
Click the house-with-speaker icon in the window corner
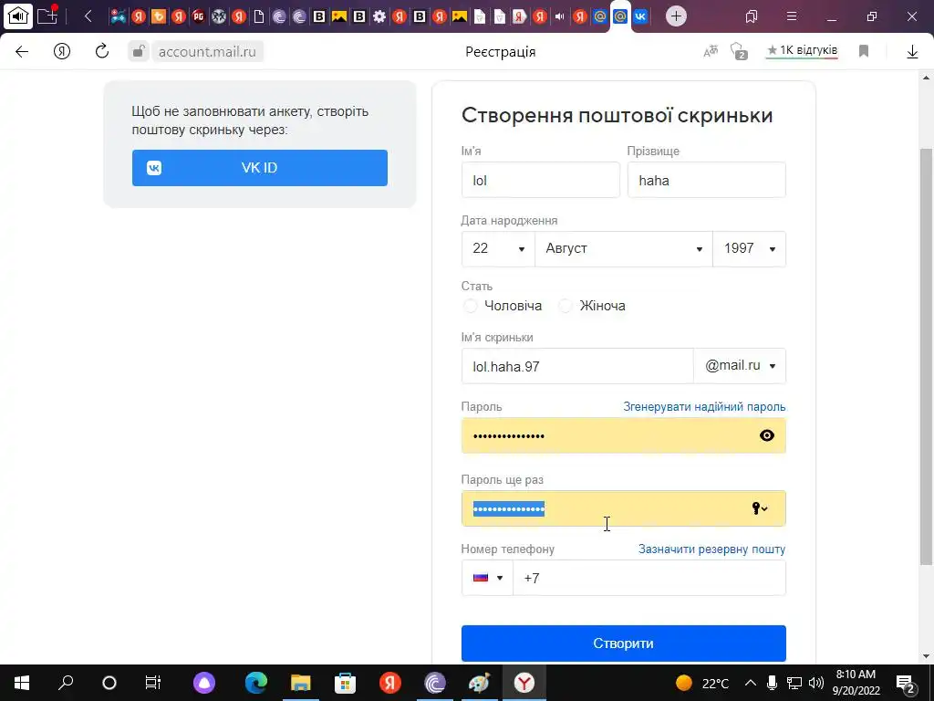18,16
